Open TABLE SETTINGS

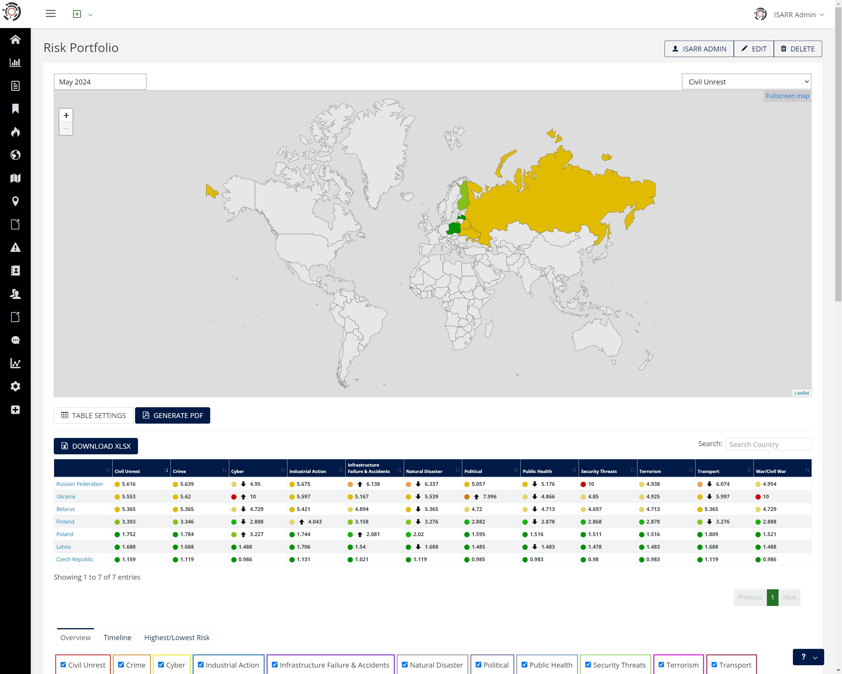tap(93, 415)
